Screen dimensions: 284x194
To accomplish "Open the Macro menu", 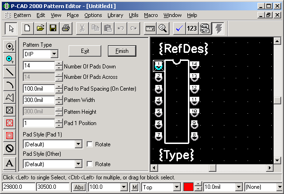I will tap(151, 15).
